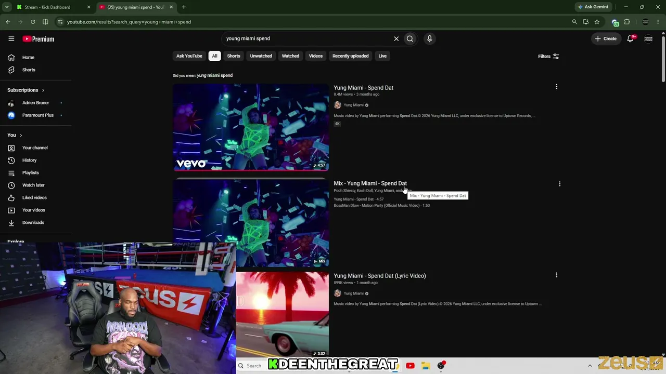This screenshot has height=374, width=666.
Task: Select the All filter chip
Action: pos(214,56)
